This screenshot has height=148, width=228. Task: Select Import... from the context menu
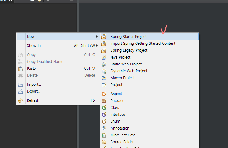coord(58,84)
